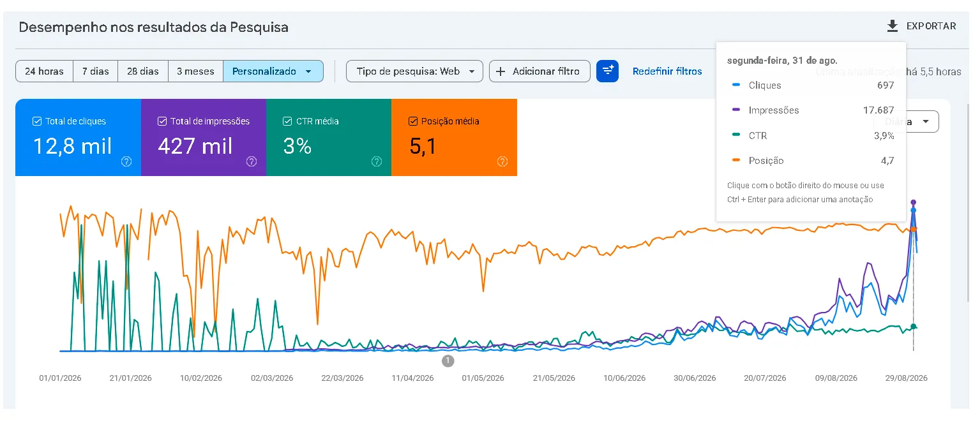Image resolution: width=973 pixels, height=421 pixels.
Task: Select the 7 dias range tab
Action: [95, 71]
